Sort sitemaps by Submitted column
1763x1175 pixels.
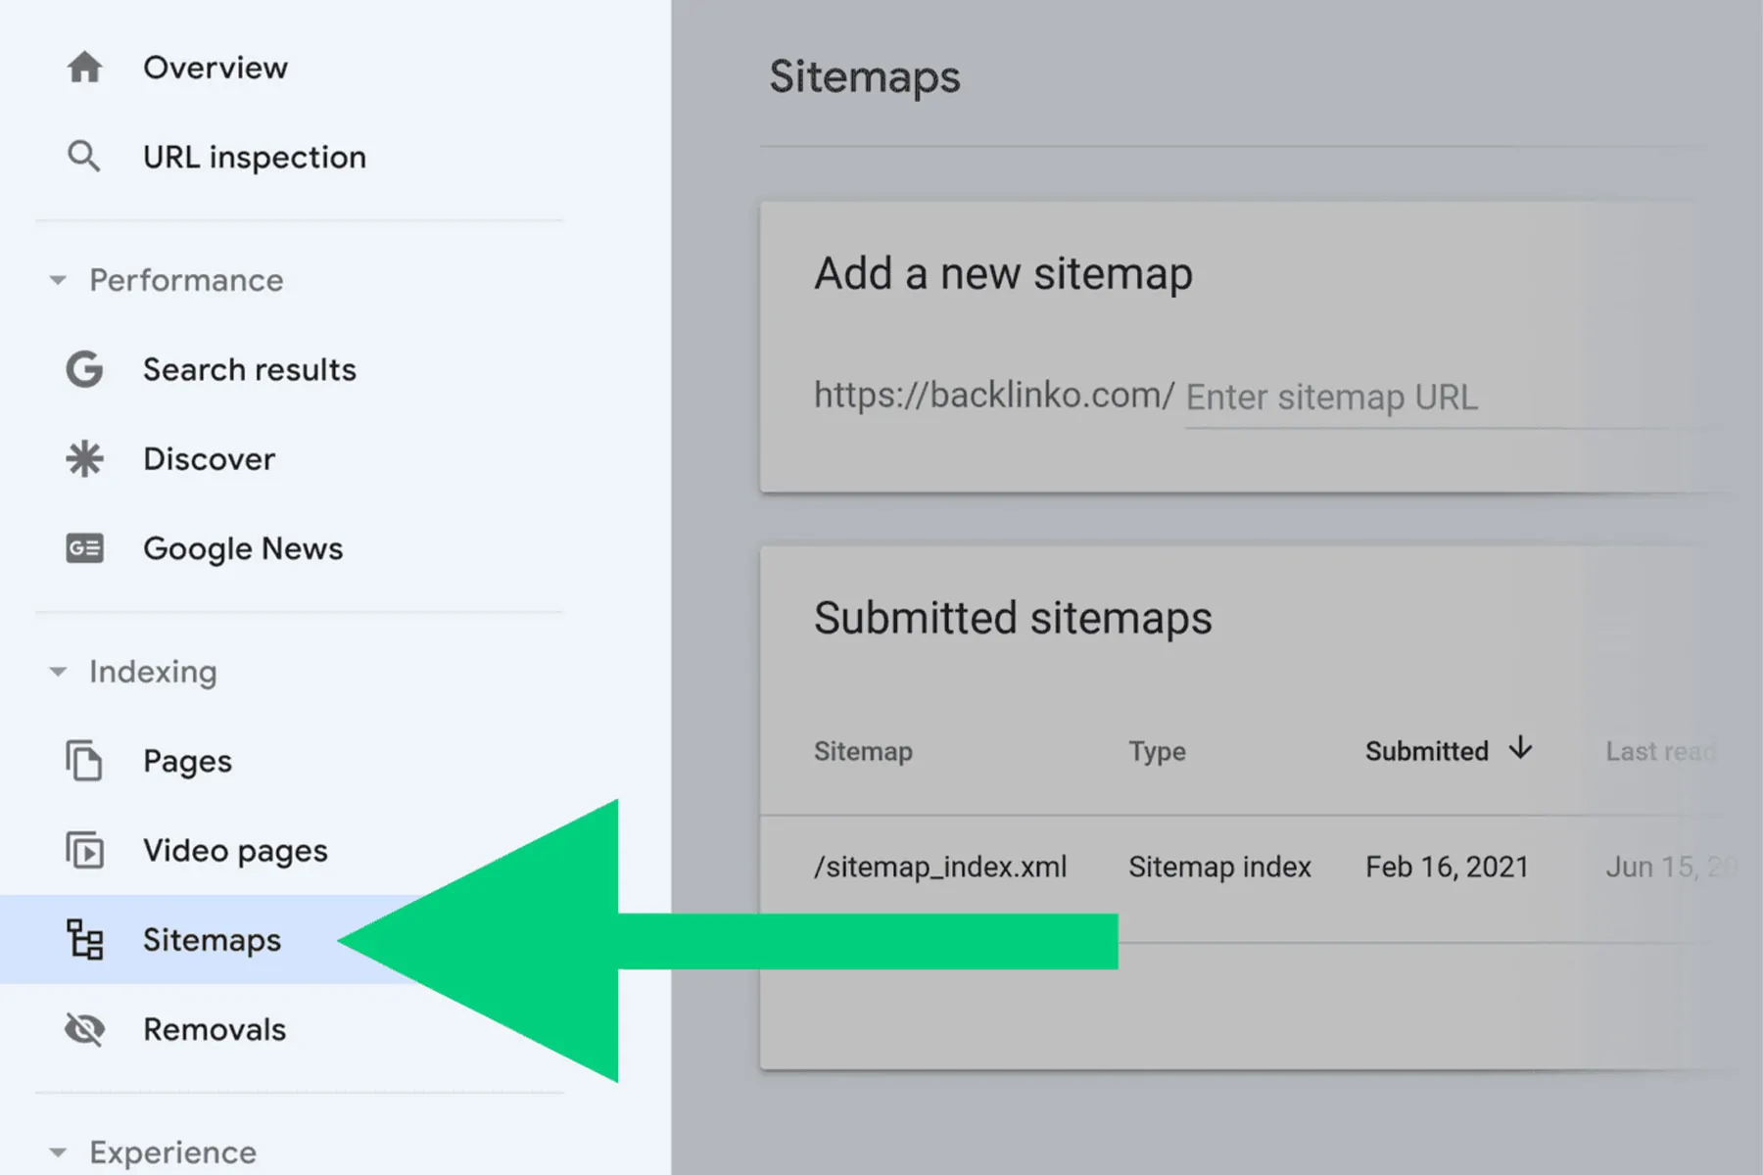pos(1427,751)
